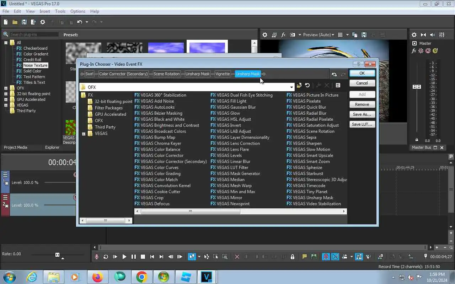Open Mixing Console faders icon
Viewport: 455px width, 284px height.
[442, 35]
